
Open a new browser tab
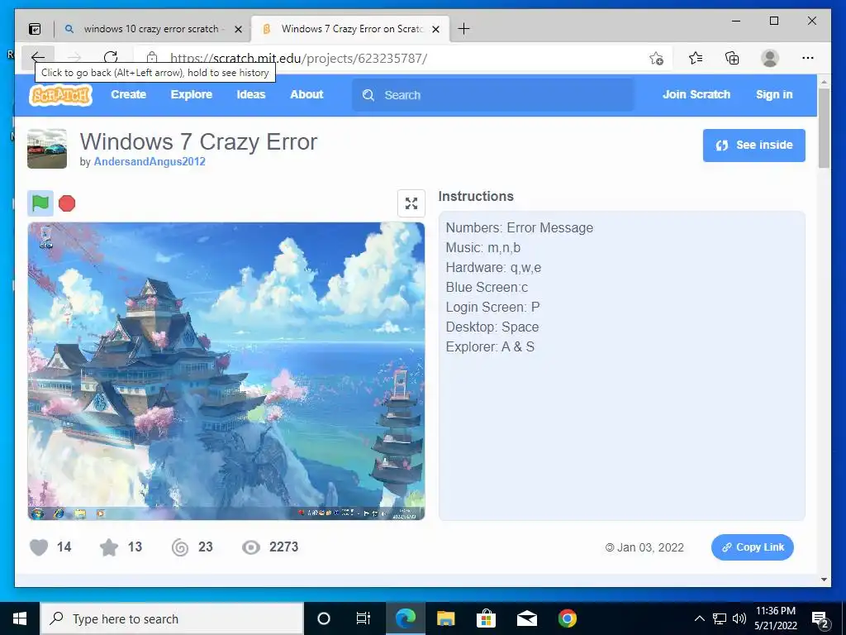point(463,29)
